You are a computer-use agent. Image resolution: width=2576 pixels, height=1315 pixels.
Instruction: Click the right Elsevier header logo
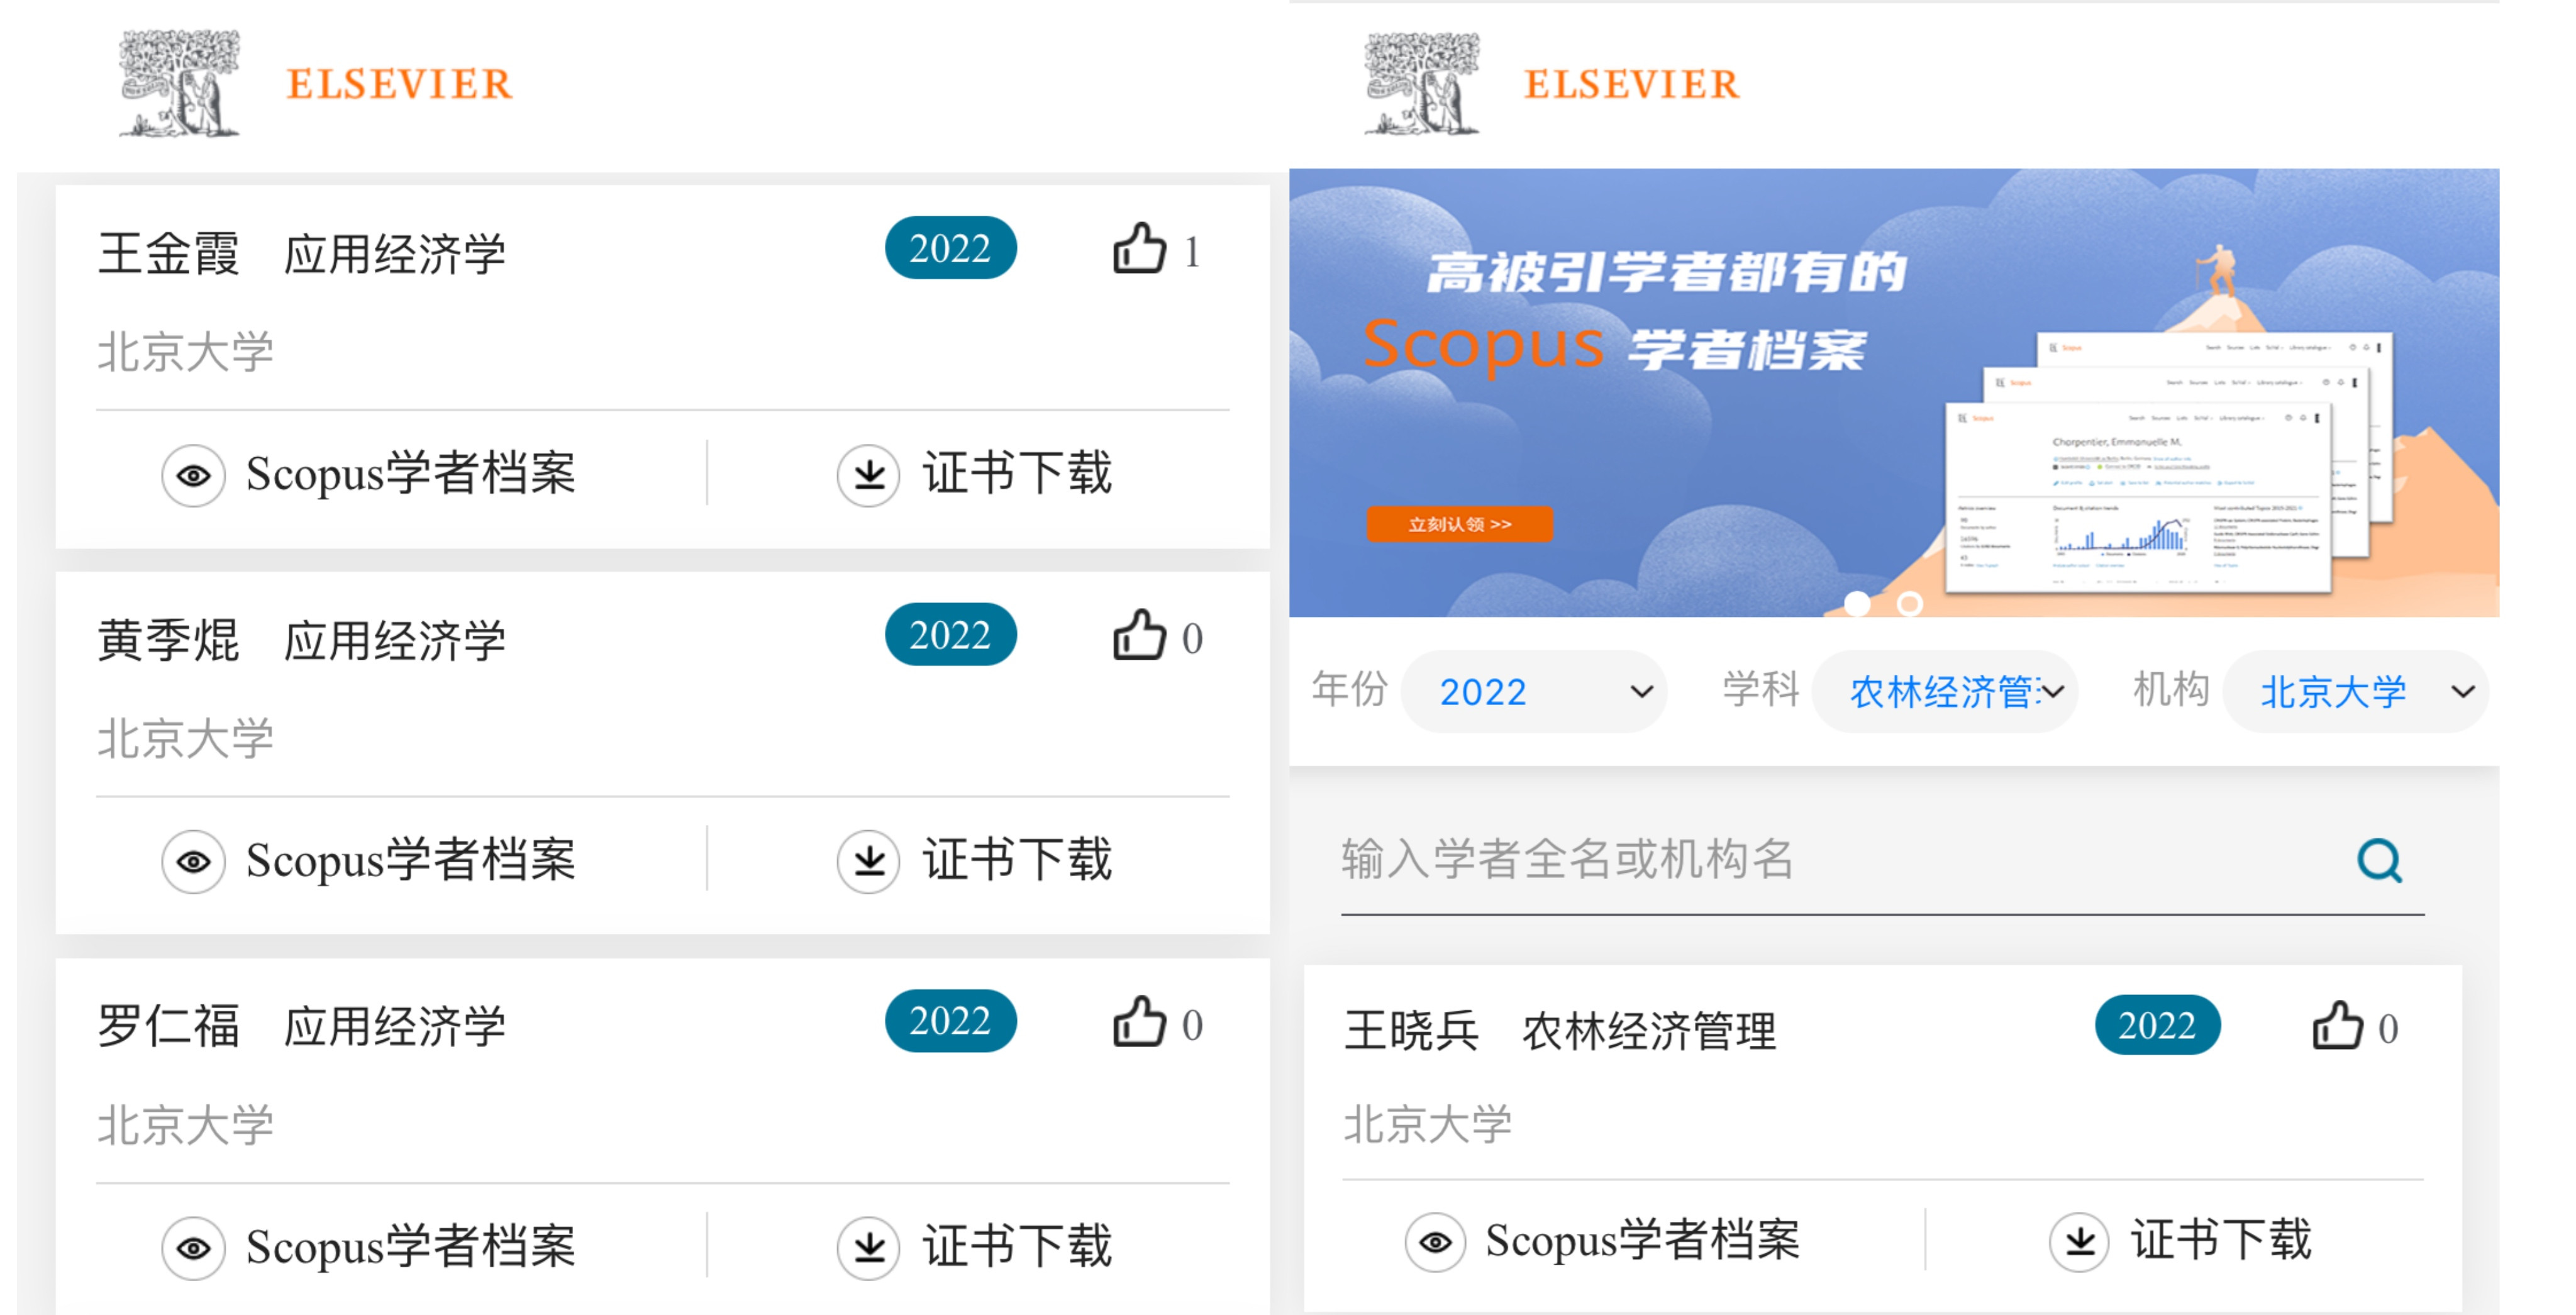(x=1552, y=83)
